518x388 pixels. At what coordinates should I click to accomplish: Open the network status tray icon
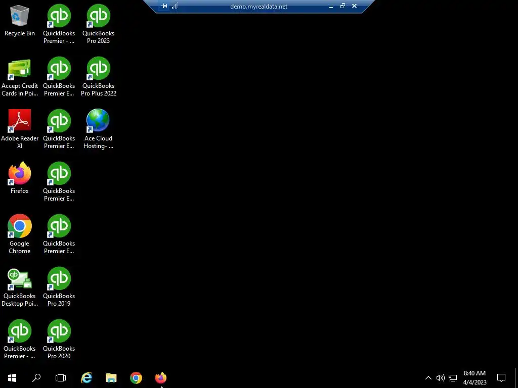coord(453,378)
